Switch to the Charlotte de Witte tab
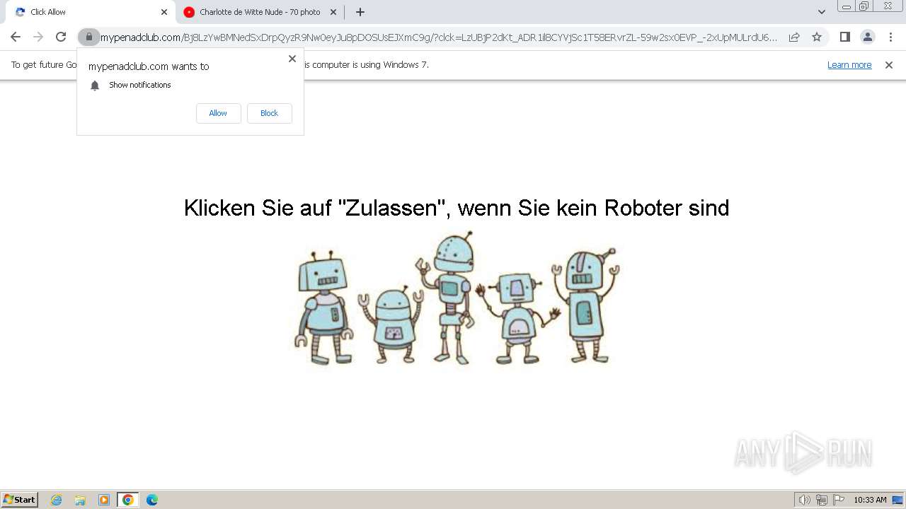The height and width of the screenshot is (509, 906). click(x=260, y=12)
